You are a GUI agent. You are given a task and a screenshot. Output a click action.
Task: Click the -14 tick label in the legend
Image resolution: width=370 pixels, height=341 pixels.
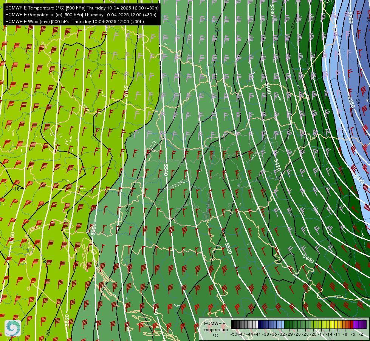tap(329, 334)
